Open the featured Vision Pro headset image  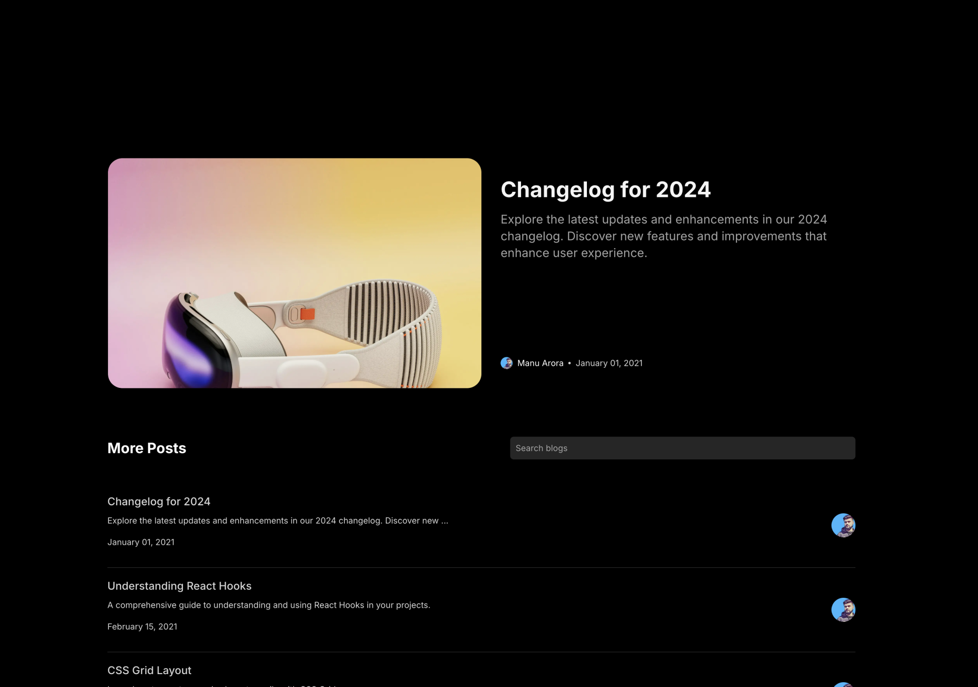(x=294, y=274)
